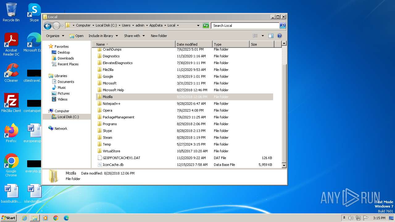Open Windows Media Player from taskbar
Viewport: 395px width, 222px height.
click(x=45, y=218)
